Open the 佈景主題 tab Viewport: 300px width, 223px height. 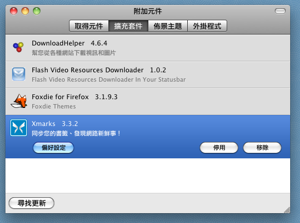coord(168,26)
